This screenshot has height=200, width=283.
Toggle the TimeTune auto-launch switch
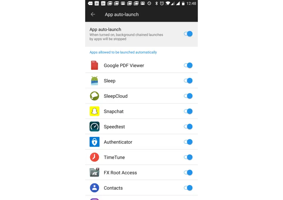[x=188, y=157]
